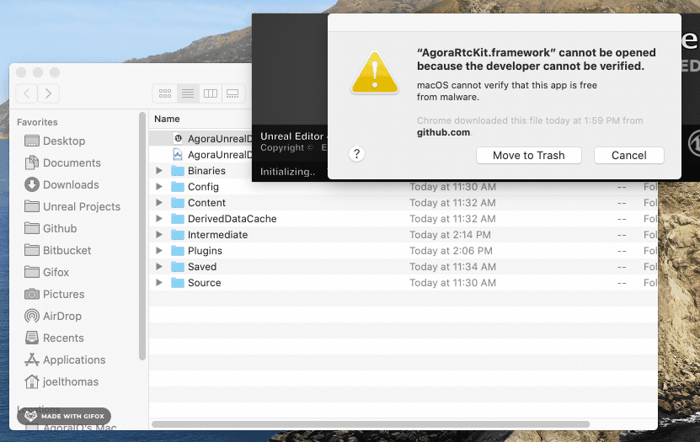The height and width of the screenshot is (442, 700).
Task: Open Recents in the Finder sidebar
Action: click(x=54, y=338)
